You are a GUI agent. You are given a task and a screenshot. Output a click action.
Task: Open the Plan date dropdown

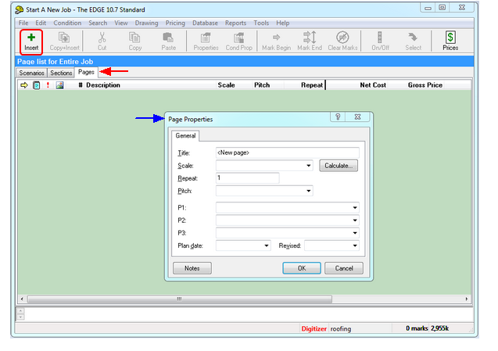point(266,245)
